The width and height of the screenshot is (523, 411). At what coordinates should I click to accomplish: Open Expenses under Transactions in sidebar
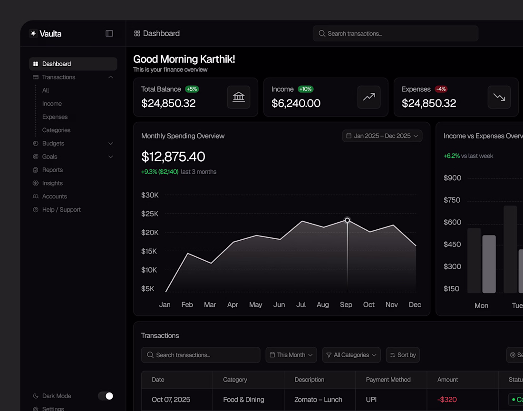click(55, 117)
